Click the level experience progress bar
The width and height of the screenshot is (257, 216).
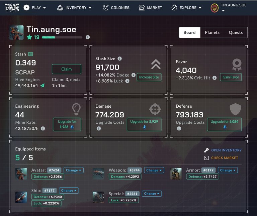(62, 37)
